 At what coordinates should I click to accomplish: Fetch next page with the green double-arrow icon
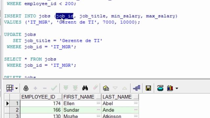(66, 88)
